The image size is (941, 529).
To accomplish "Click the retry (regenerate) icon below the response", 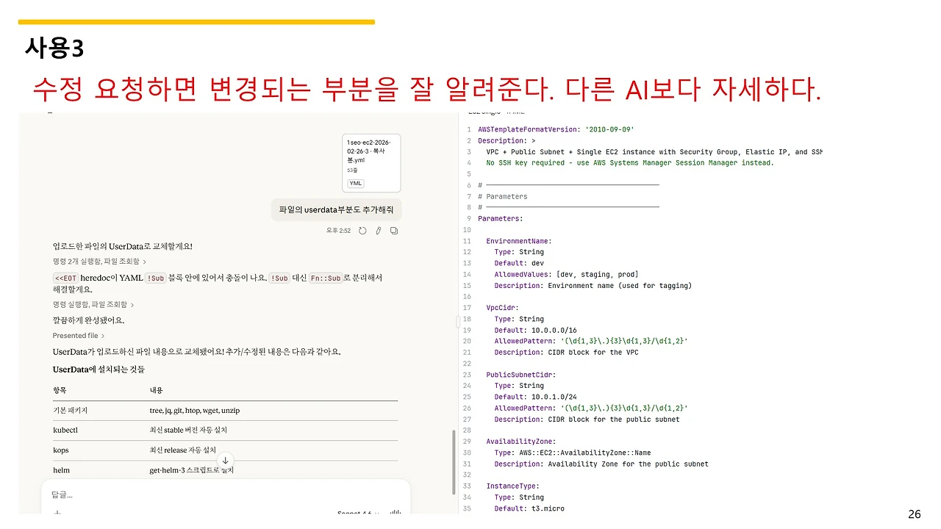I will point(362,231).
